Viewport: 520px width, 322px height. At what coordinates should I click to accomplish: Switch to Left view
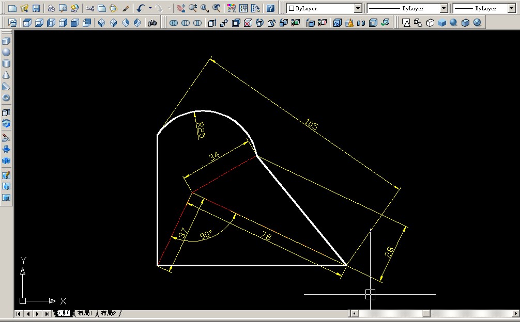tap(51, 23)
